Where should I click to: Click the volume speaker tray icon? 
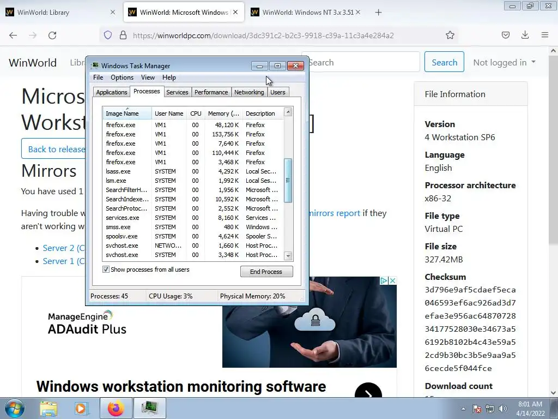tap(503, 409)
